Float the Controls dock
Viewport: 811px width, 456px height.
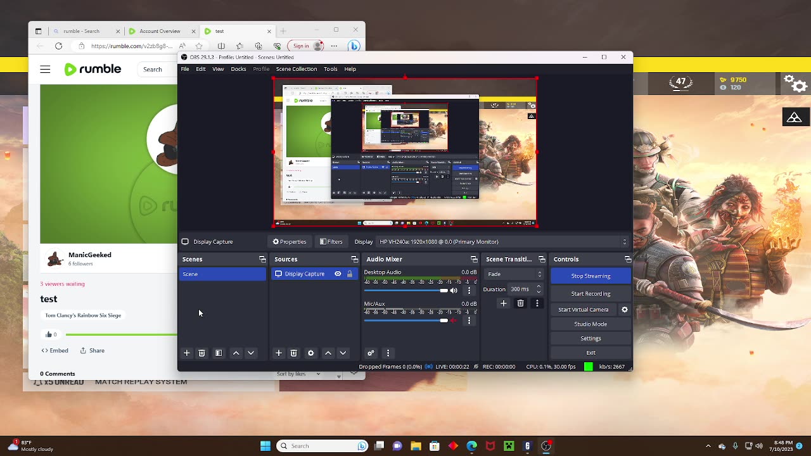tap(627, 259)
